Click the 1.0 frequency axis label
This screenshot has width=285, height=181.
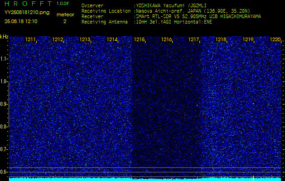pyautogui.click(x=4, y=81)
